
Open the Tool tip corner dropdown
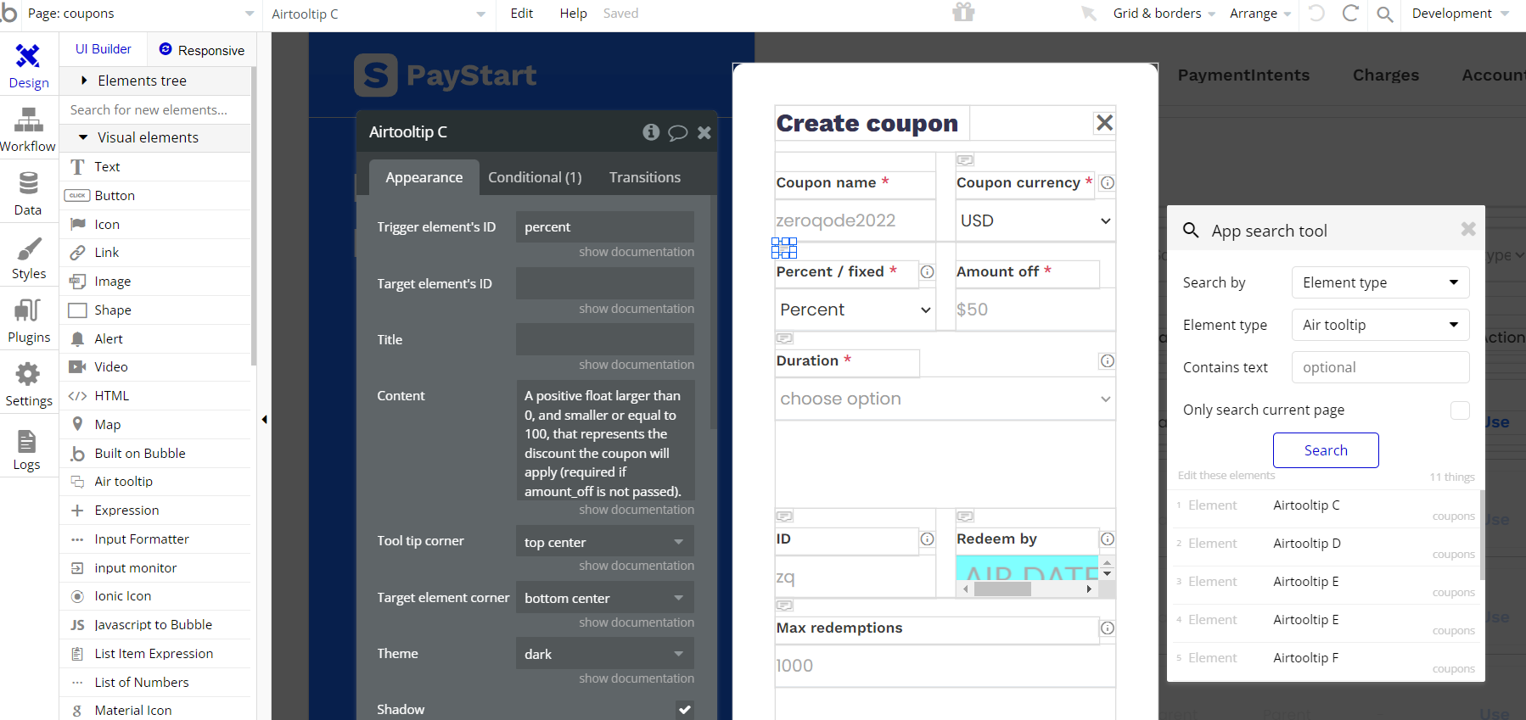(x=604, y=542)
